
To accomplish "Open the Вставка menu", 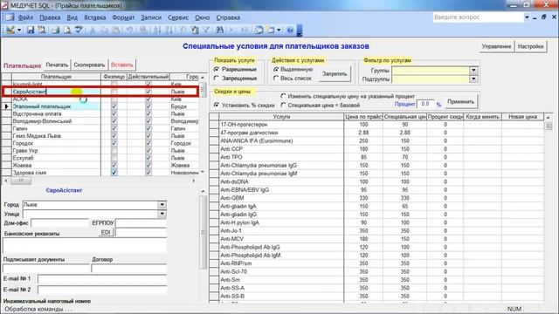I will (95, 17).
